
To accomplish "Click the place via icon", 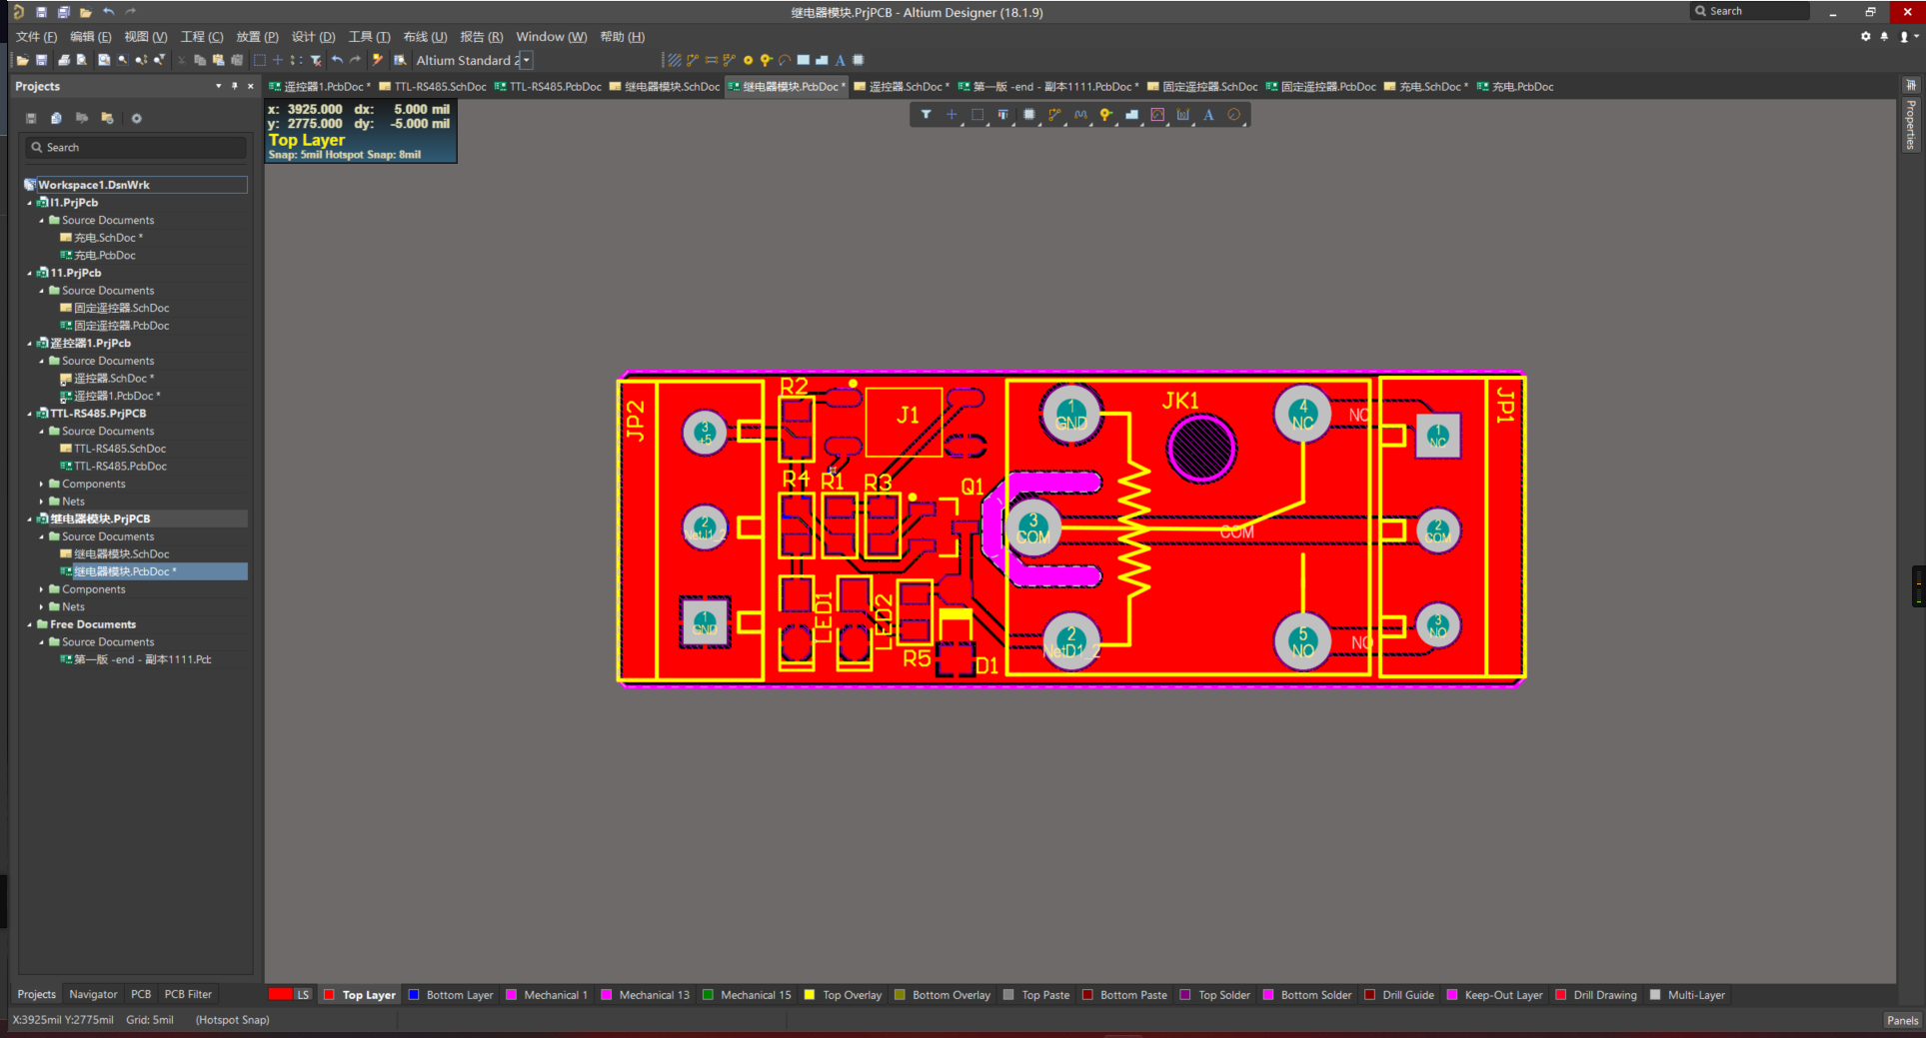I will [x=1105, y=115].
